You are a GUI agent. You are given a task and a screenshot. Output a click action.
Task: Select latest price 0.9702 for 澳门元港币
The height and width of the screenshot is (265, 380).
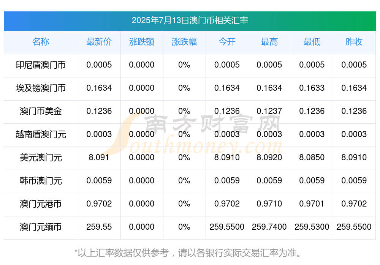(x=99, y=204)
